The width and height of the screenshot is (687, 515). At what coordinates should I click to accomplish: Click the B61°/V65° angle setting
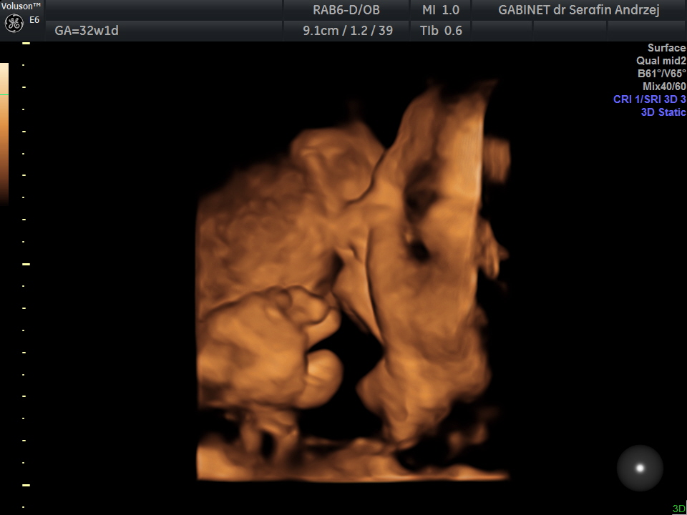[661, 74]
